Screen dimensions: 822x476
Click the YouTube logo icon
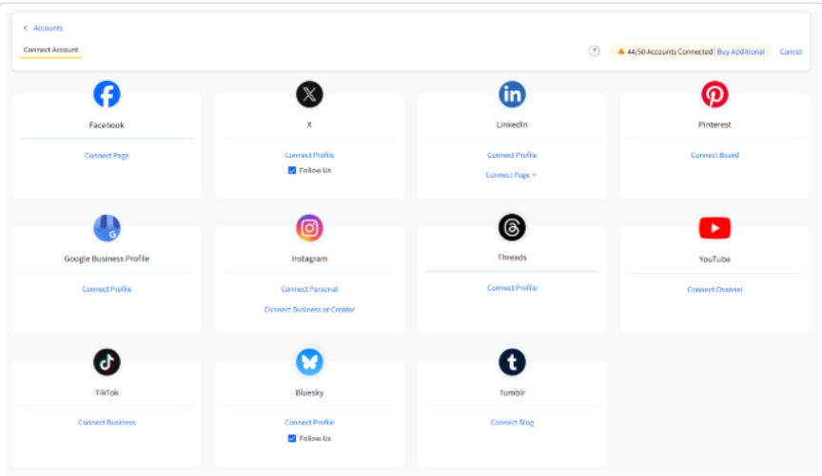click(x=714, y=228)
